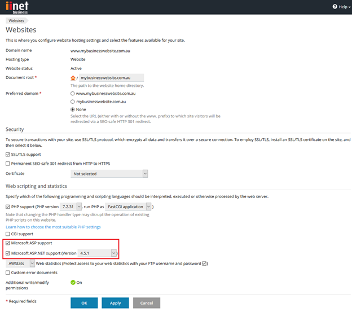Click the home folder icon beside Document root
This screenshot has width=352, height=312.
(73, 78)
